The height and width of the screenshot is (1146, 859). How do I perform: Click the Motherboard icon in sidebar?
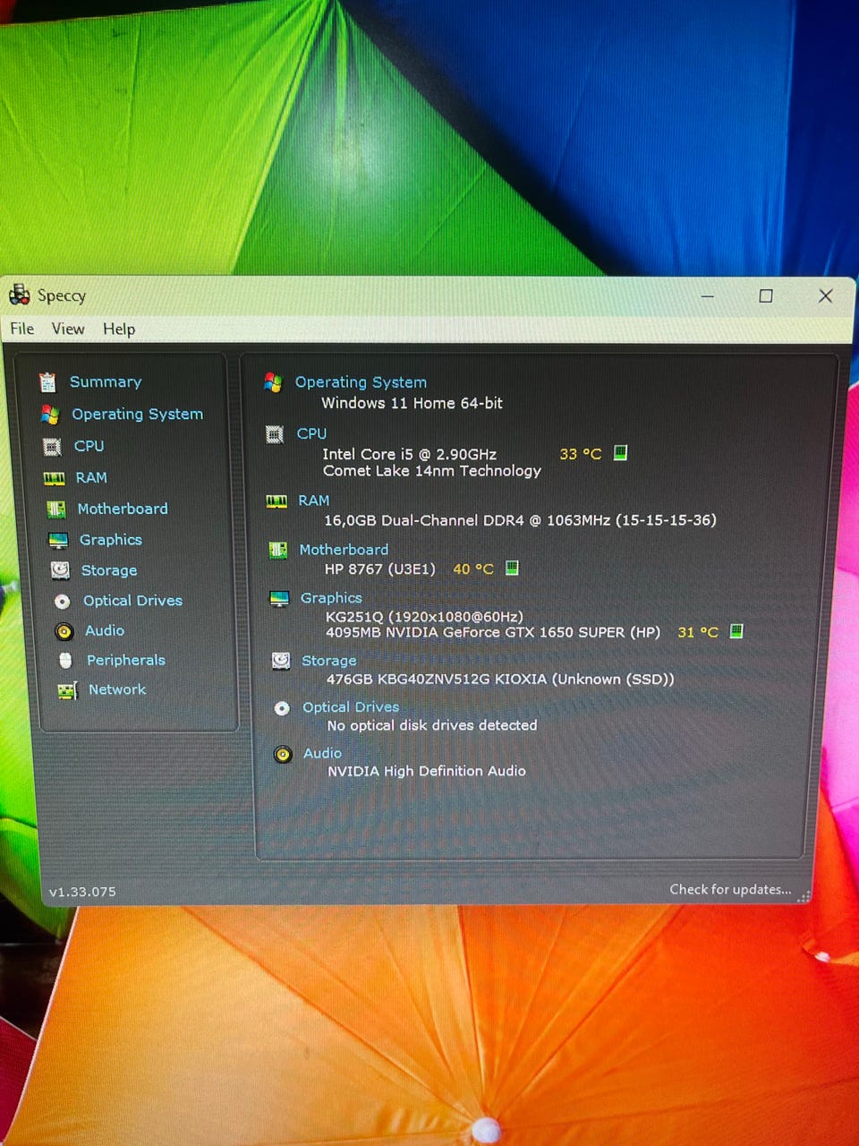tap(56, 509)
